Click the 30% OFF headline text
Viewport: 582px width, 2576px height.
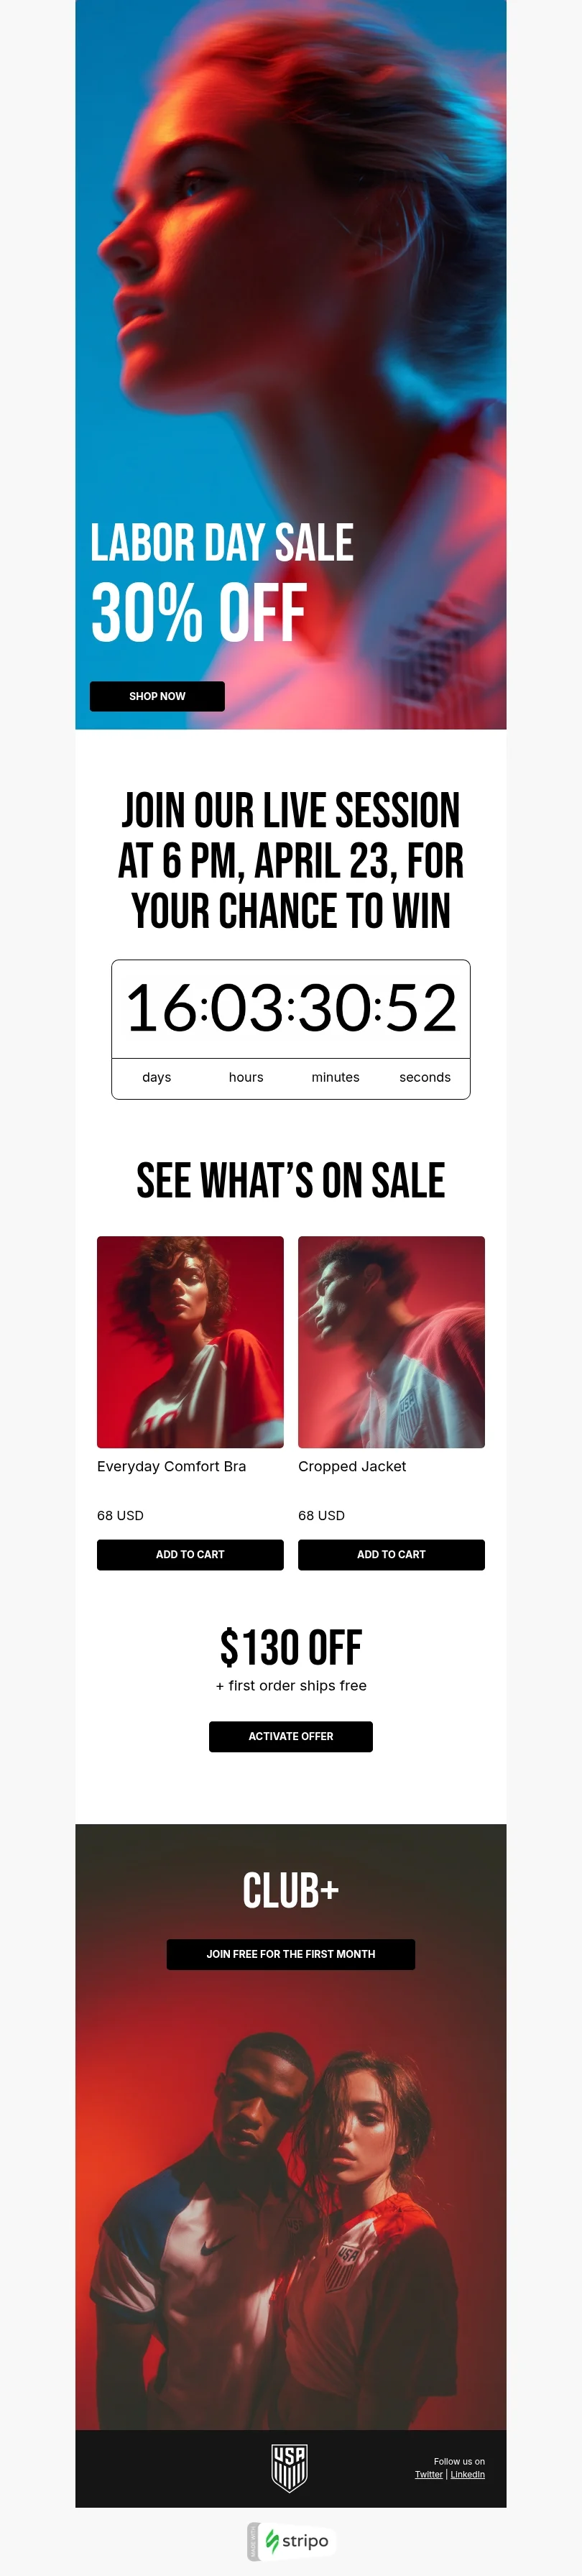click(199, 613)
